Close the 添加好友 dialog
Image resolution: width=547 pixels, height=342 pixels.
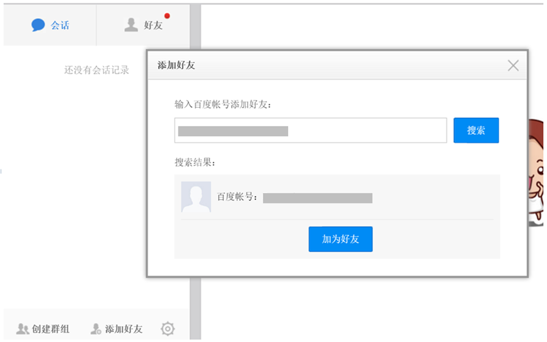tap(513, 66)
